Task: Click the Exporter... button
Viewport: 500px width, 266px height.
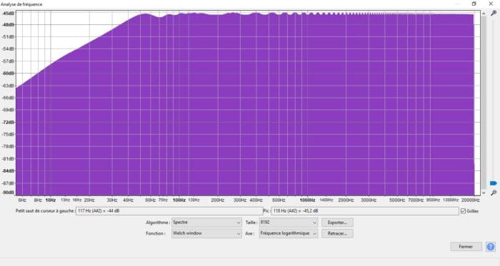Action: 337,222
